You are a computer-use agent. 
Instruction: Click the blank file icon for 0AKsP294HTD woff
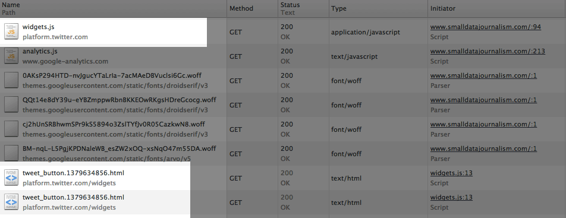(x=11, y=80)
